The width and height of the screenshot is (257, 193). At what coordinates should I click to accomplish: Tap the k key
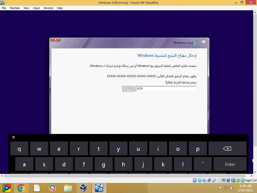pos(163,164)
